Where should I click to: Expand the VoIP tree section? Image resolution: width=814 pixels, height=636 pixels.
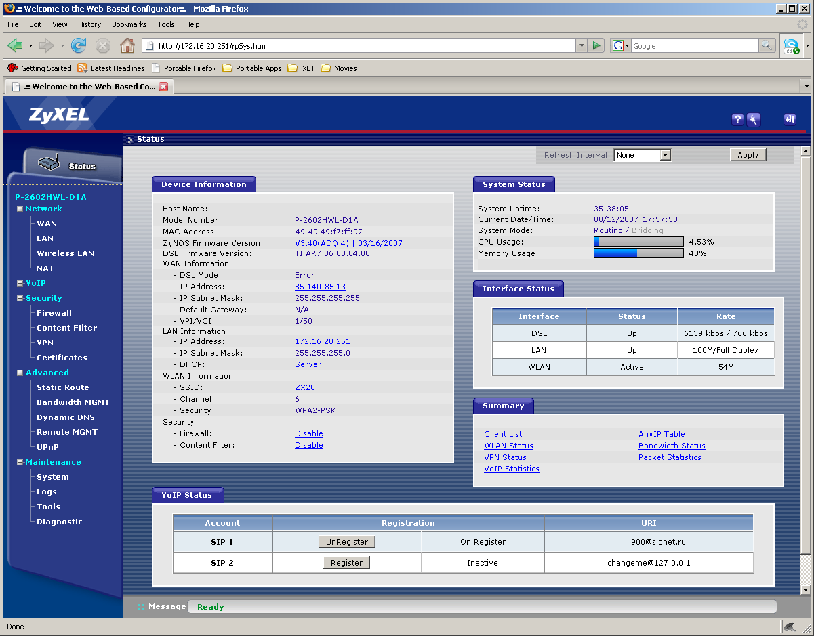click(20, 283)
